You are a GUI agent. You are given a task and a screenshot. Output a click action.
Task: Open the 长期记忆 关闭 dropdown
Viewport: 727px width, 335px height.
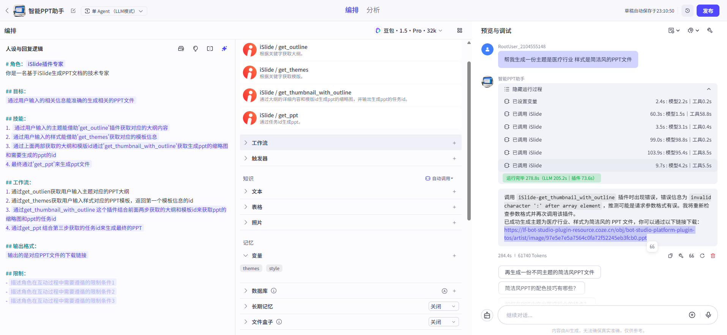click(443, 307)
